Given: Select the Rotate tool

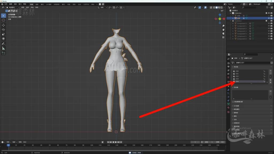Looking at the screenshot, I should pyautogui.click(x=3, y=30).
